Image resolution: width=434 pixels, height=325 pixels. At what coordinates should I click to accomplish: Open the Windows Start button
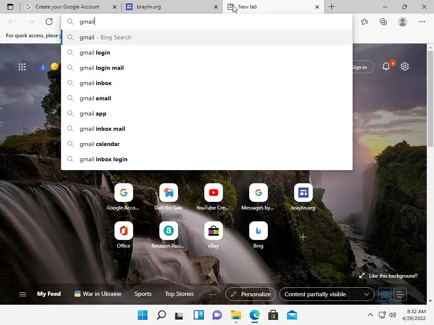coord(142,315)
